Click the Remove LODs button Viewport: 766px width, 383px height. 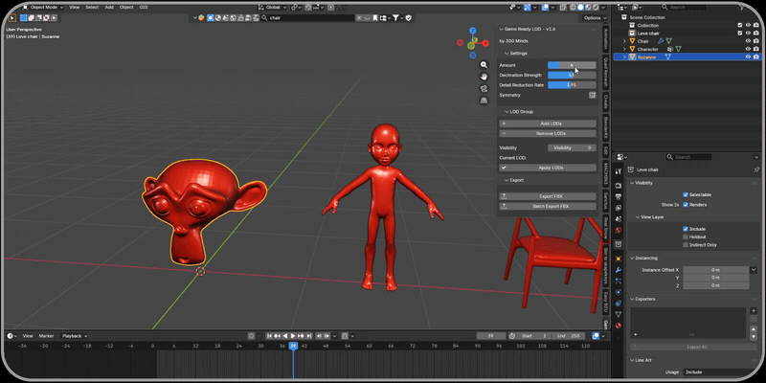[548, 133]
